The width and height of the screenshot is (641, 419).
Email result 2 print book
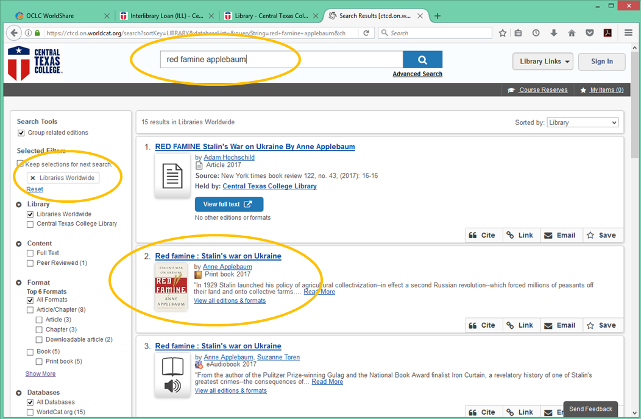click(x=560, y=325)
